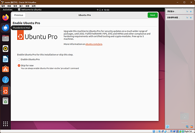Click the CPU execution cap indicator
195x133 pixels.
pos(177,131)
